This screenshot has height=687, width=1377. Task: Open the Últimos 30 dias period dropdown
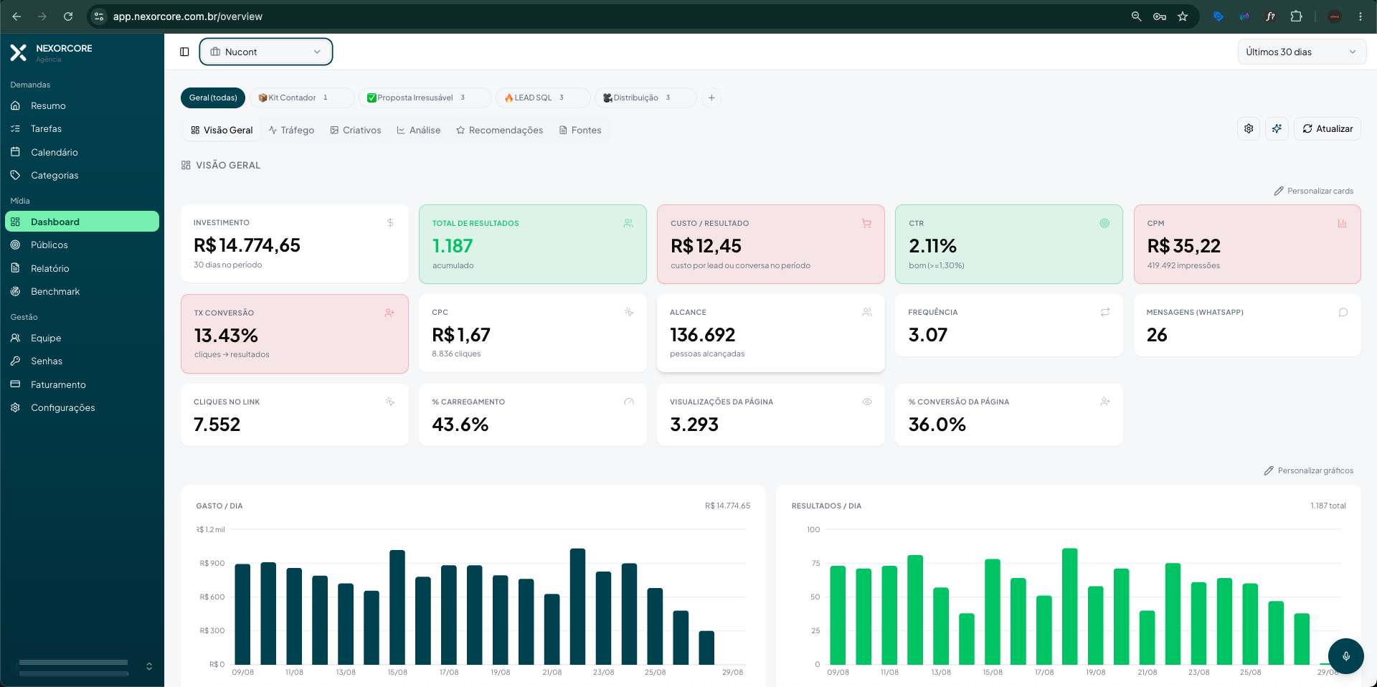click(1302, 52)
